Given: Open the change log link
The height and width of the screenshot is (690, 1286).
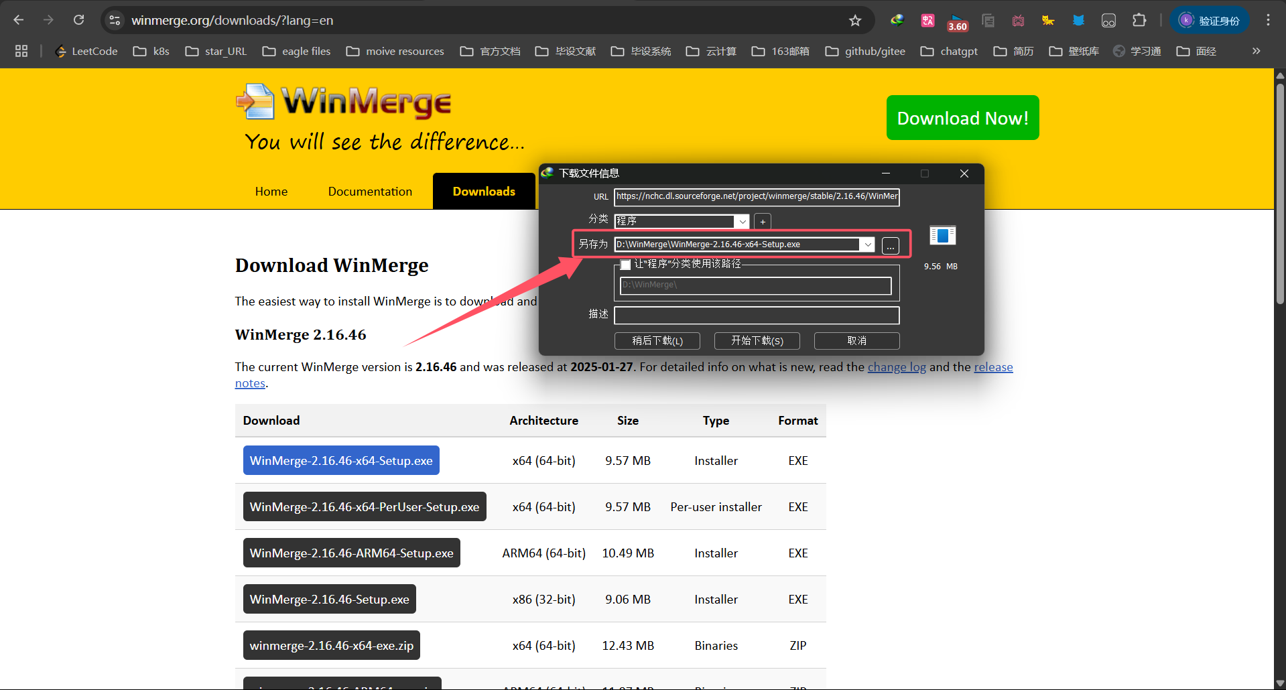Looking at the screenshot, I should (x=897, y=367).
